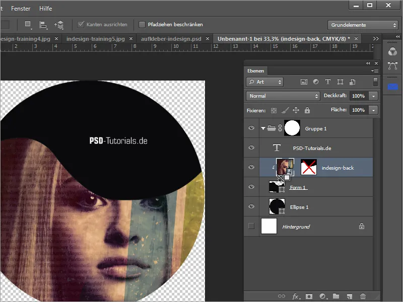
Task: Collapse the Ebenen panel with double arrows
Action: [368, 63]
